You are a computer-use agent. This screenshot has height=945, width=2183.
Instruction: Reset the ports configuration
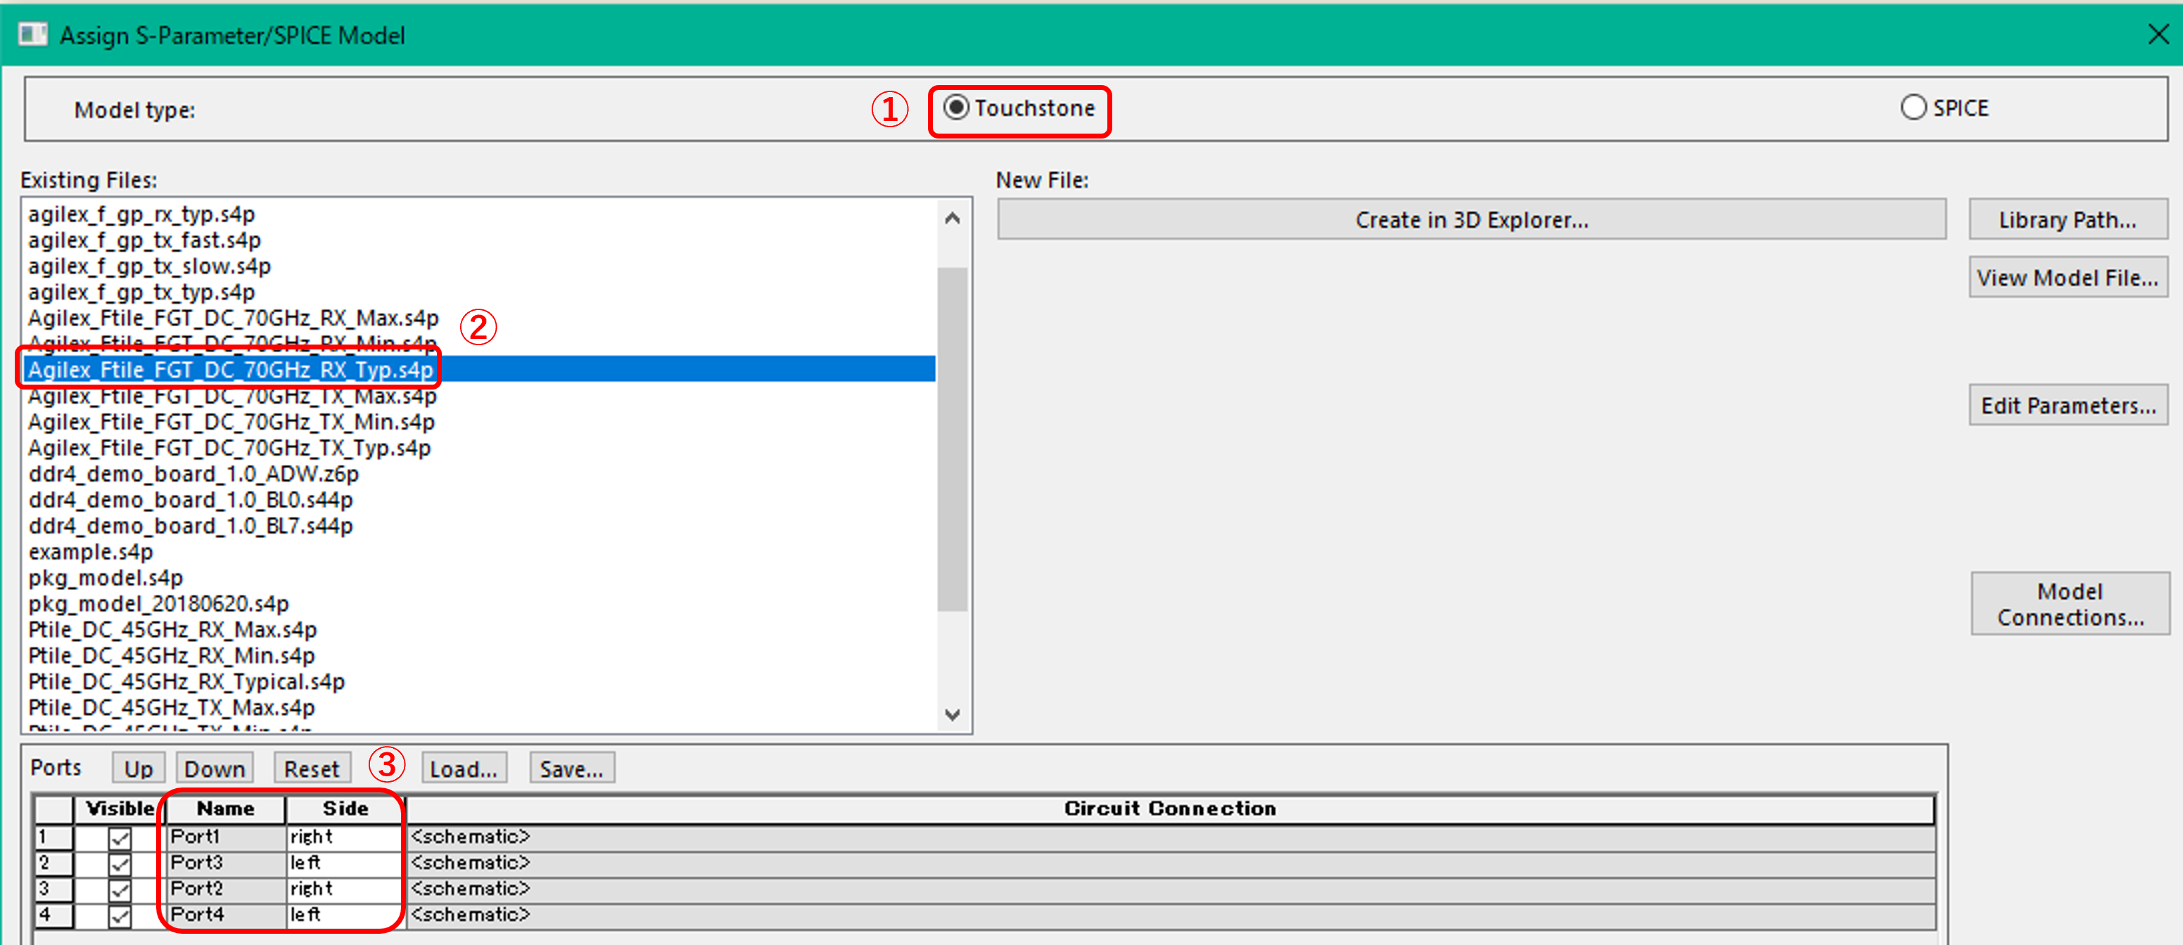(x=311, y=768)
